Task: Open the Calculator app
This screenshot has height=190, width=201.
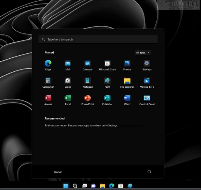Action: pos(48,81)
